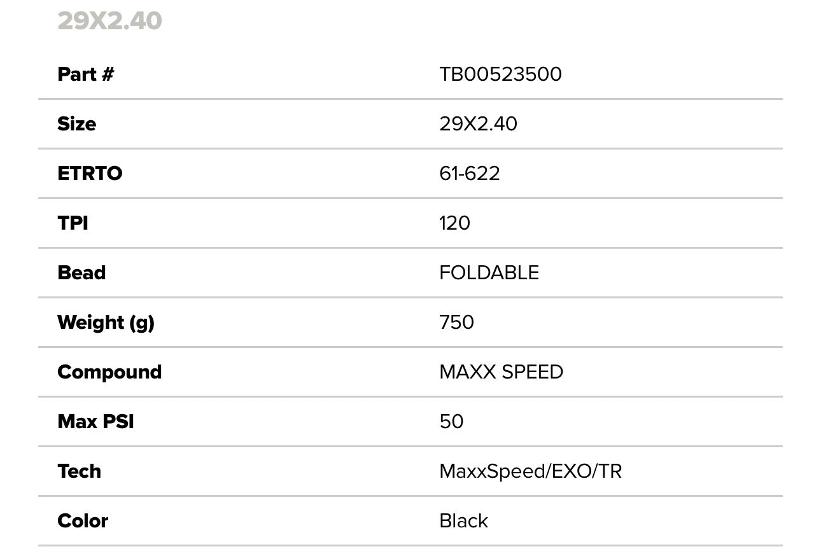Click the Size row label
The width and height of the screenshot is (821, 556).
(x=76, y=124)
